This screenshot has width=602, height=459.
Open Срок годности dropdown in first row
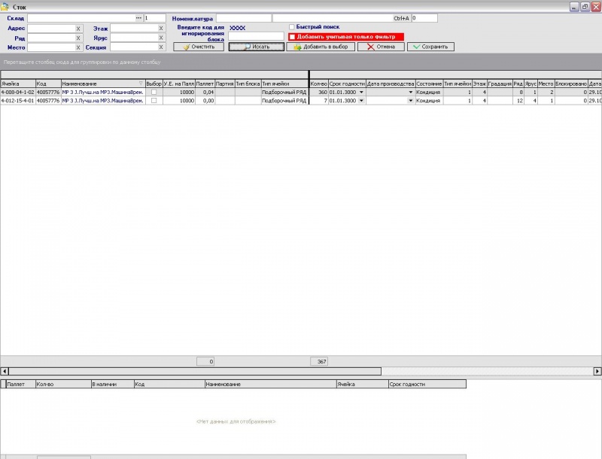click(x=361, y=92)
